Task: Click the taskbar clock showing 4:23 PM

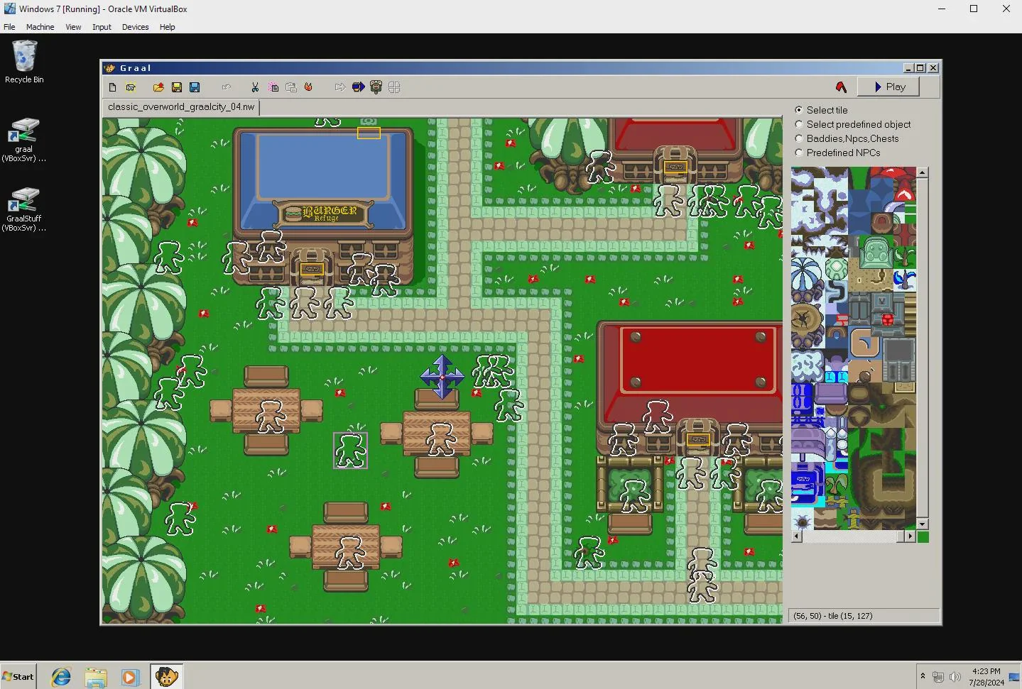Action: 986,676
